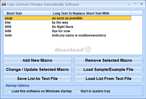146x99 pixels.
Task: Save List As Text File
Action: coord(37,79)
